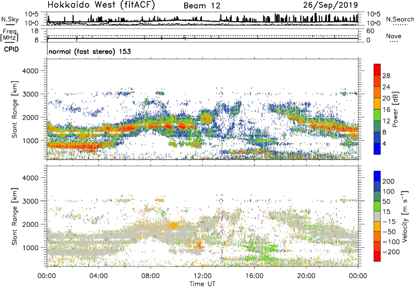This screenshot has height=287, width=414.
Task: Click the 'CPID' label
Action: pos(11,49)
